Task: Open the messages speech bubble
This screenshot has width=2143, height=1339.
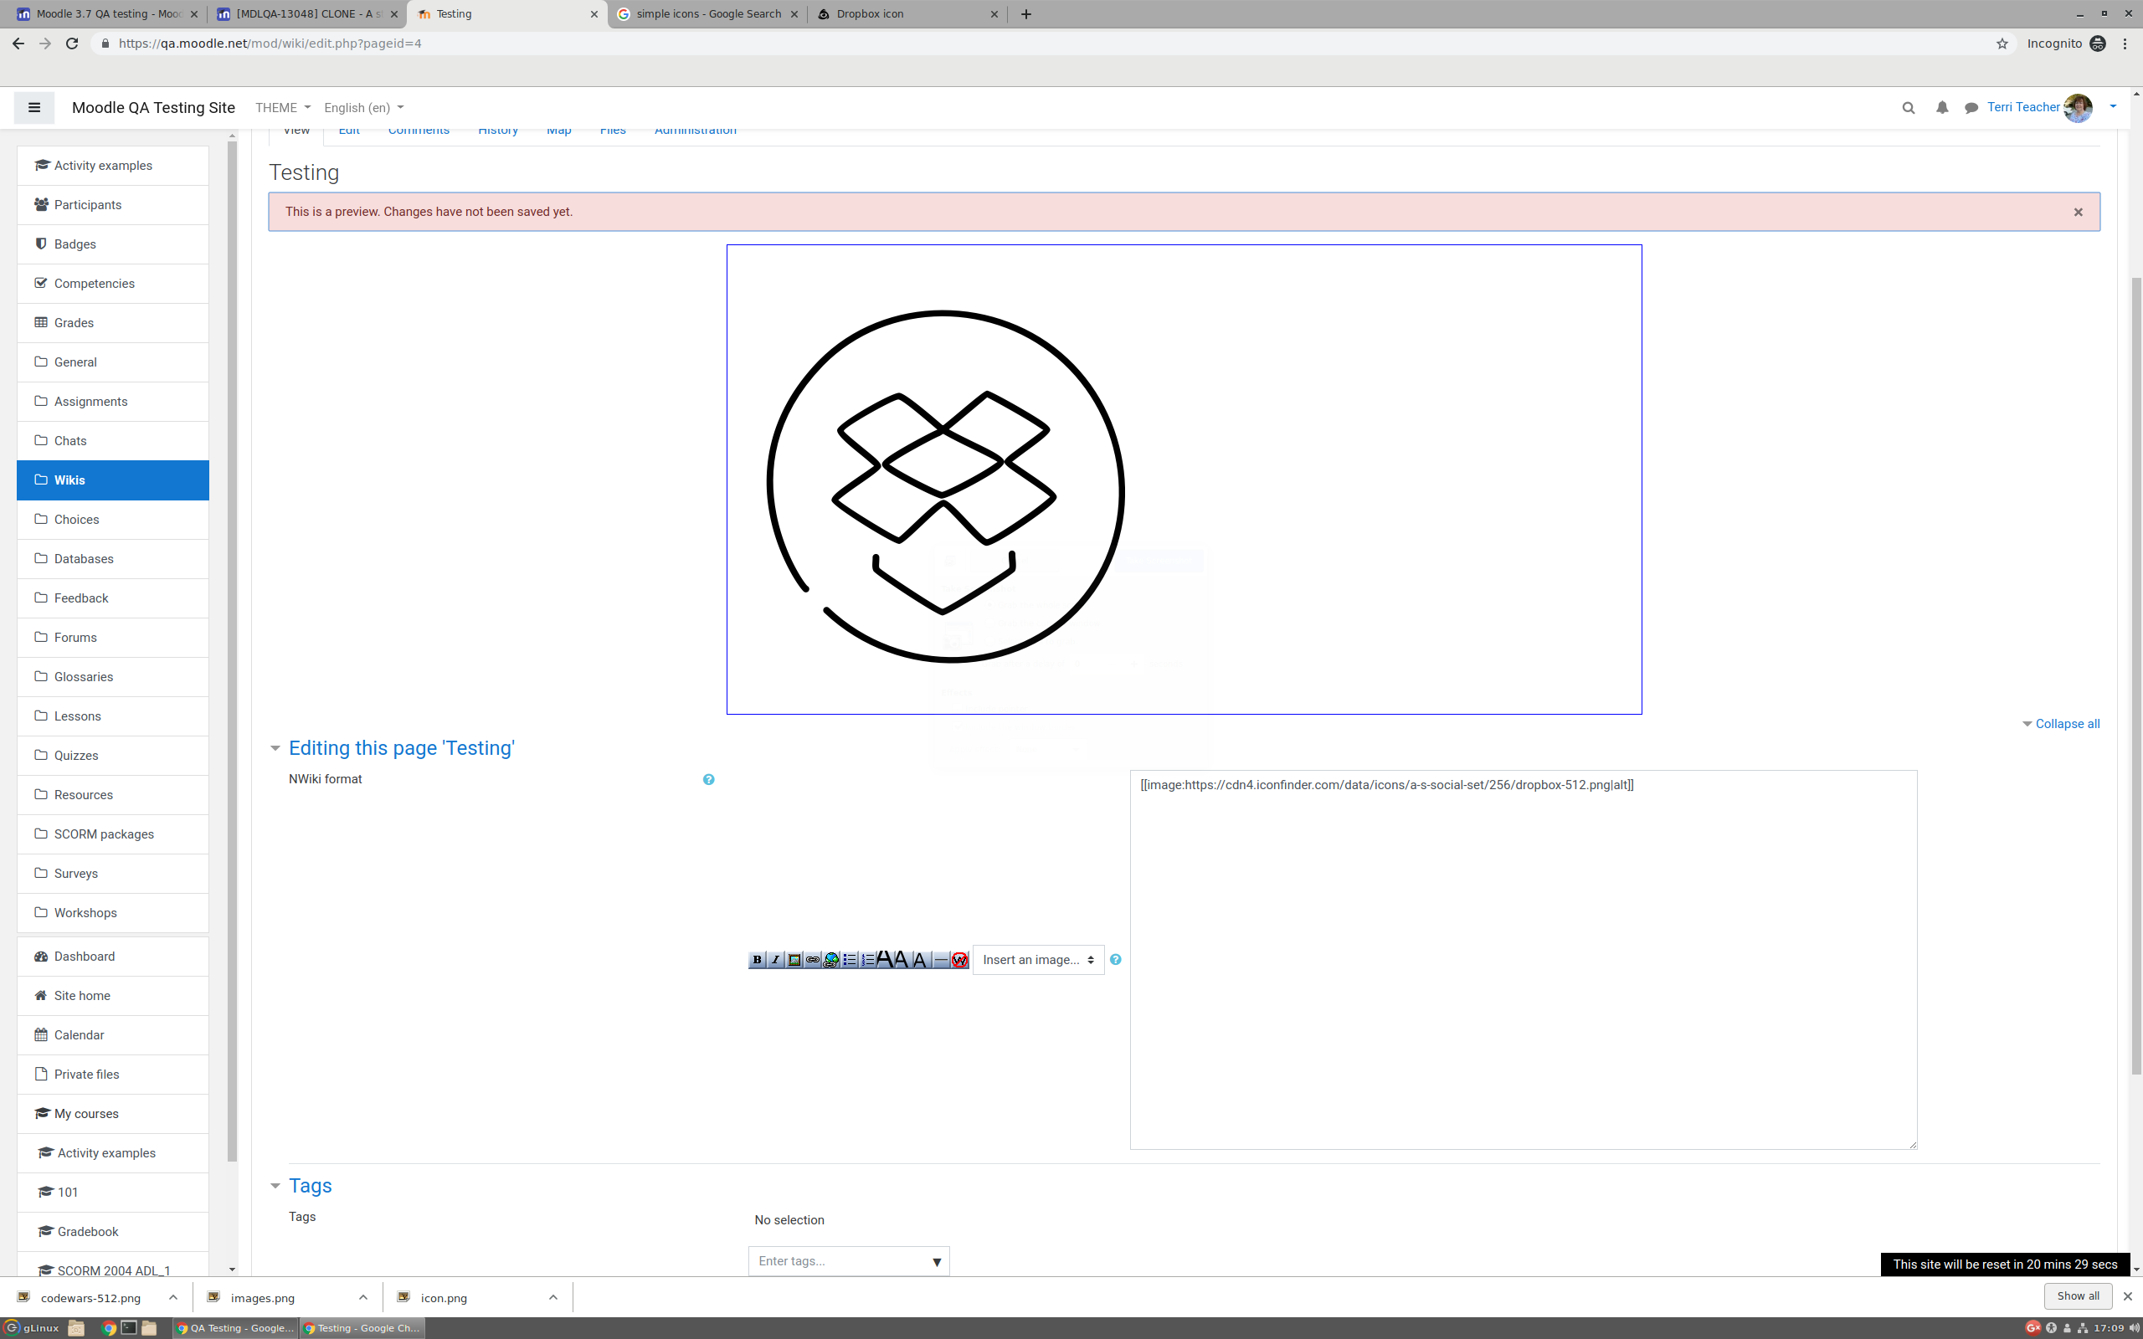Action: pos(1971,107)
